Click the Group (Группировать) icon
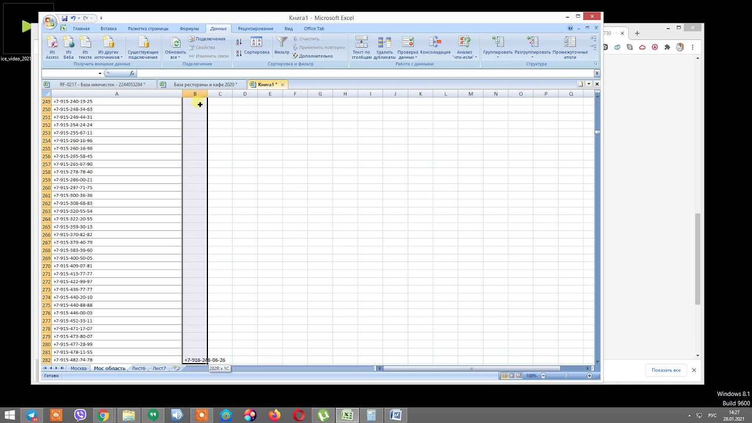The width and height of the screenshot is (752, 423). pos(498,46)
